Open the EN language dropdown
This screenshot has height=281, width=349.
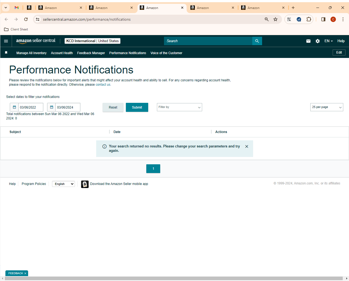tap(329, 41)
